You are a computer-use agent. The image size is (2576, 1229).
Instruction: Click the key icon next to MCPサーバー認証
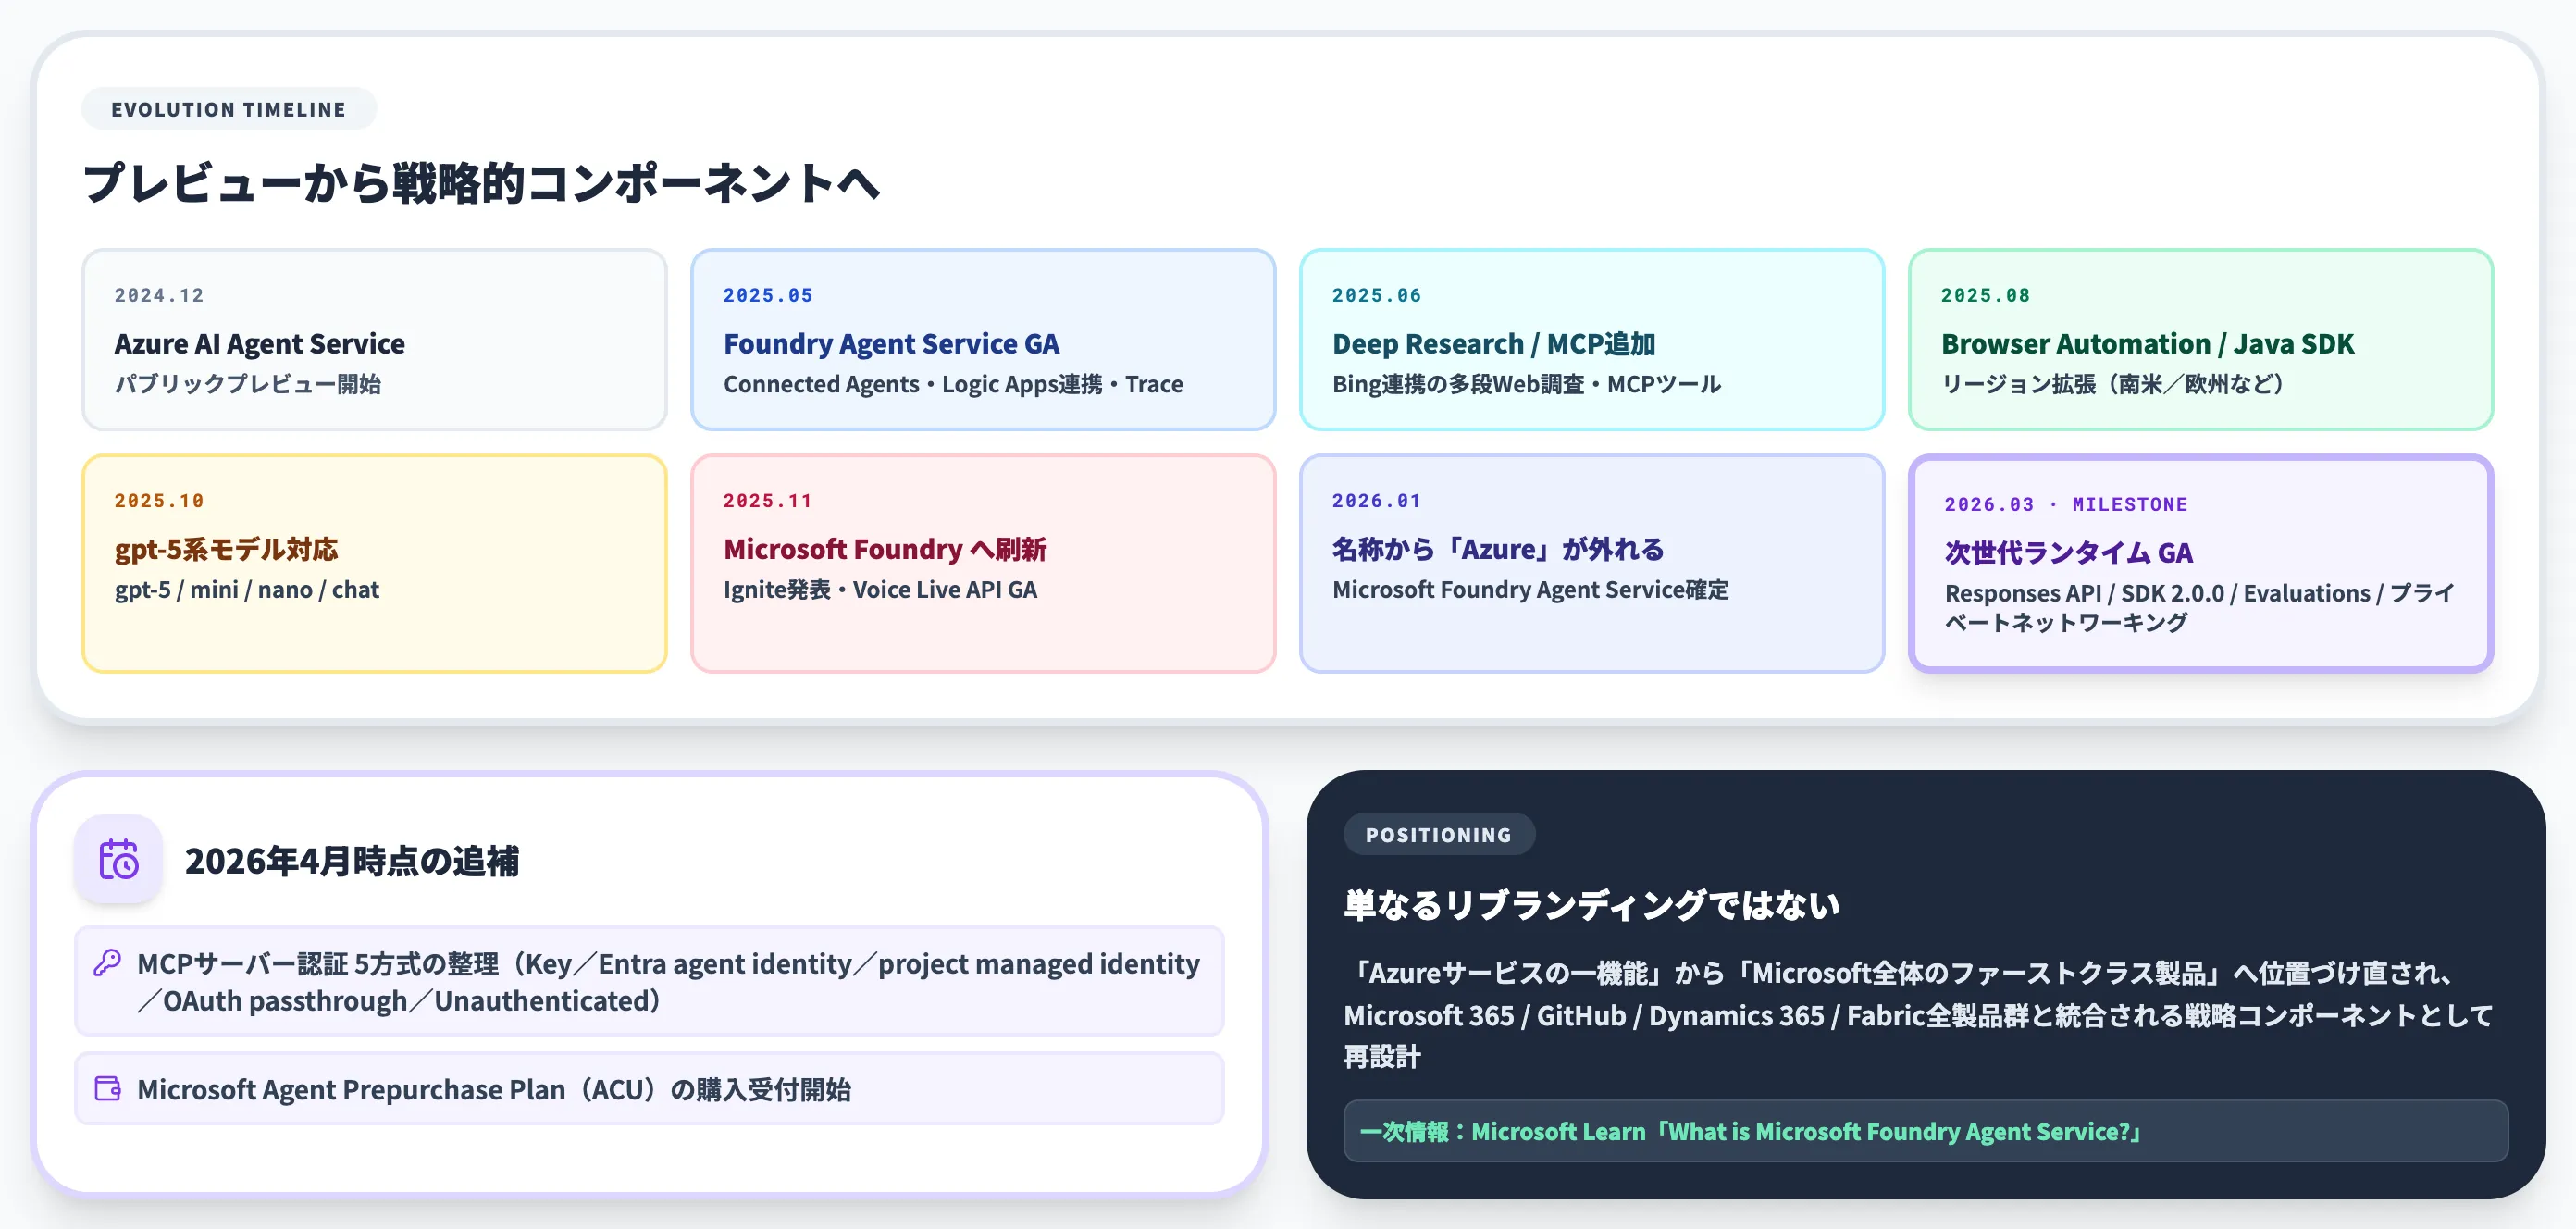[107, 963]
